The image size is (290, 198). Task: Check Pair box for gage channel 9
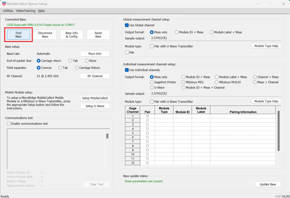point(147,150)
